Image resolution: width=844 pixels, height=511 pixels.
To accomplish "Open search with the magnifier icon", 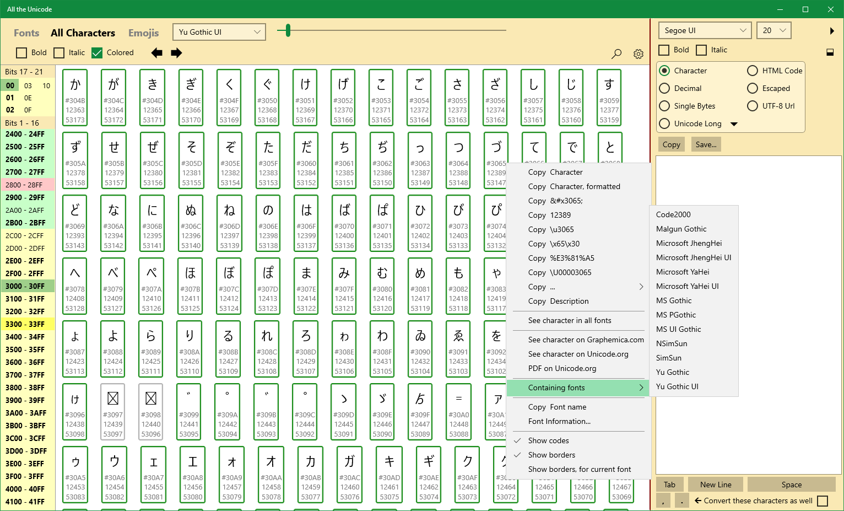I will (x=616, y=53).
